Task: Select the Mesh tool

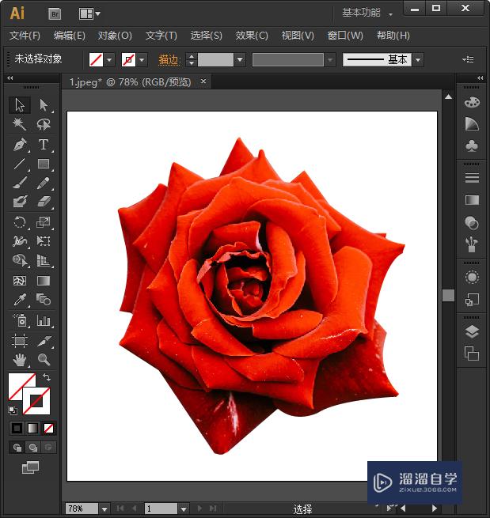Action: point(20,281)
